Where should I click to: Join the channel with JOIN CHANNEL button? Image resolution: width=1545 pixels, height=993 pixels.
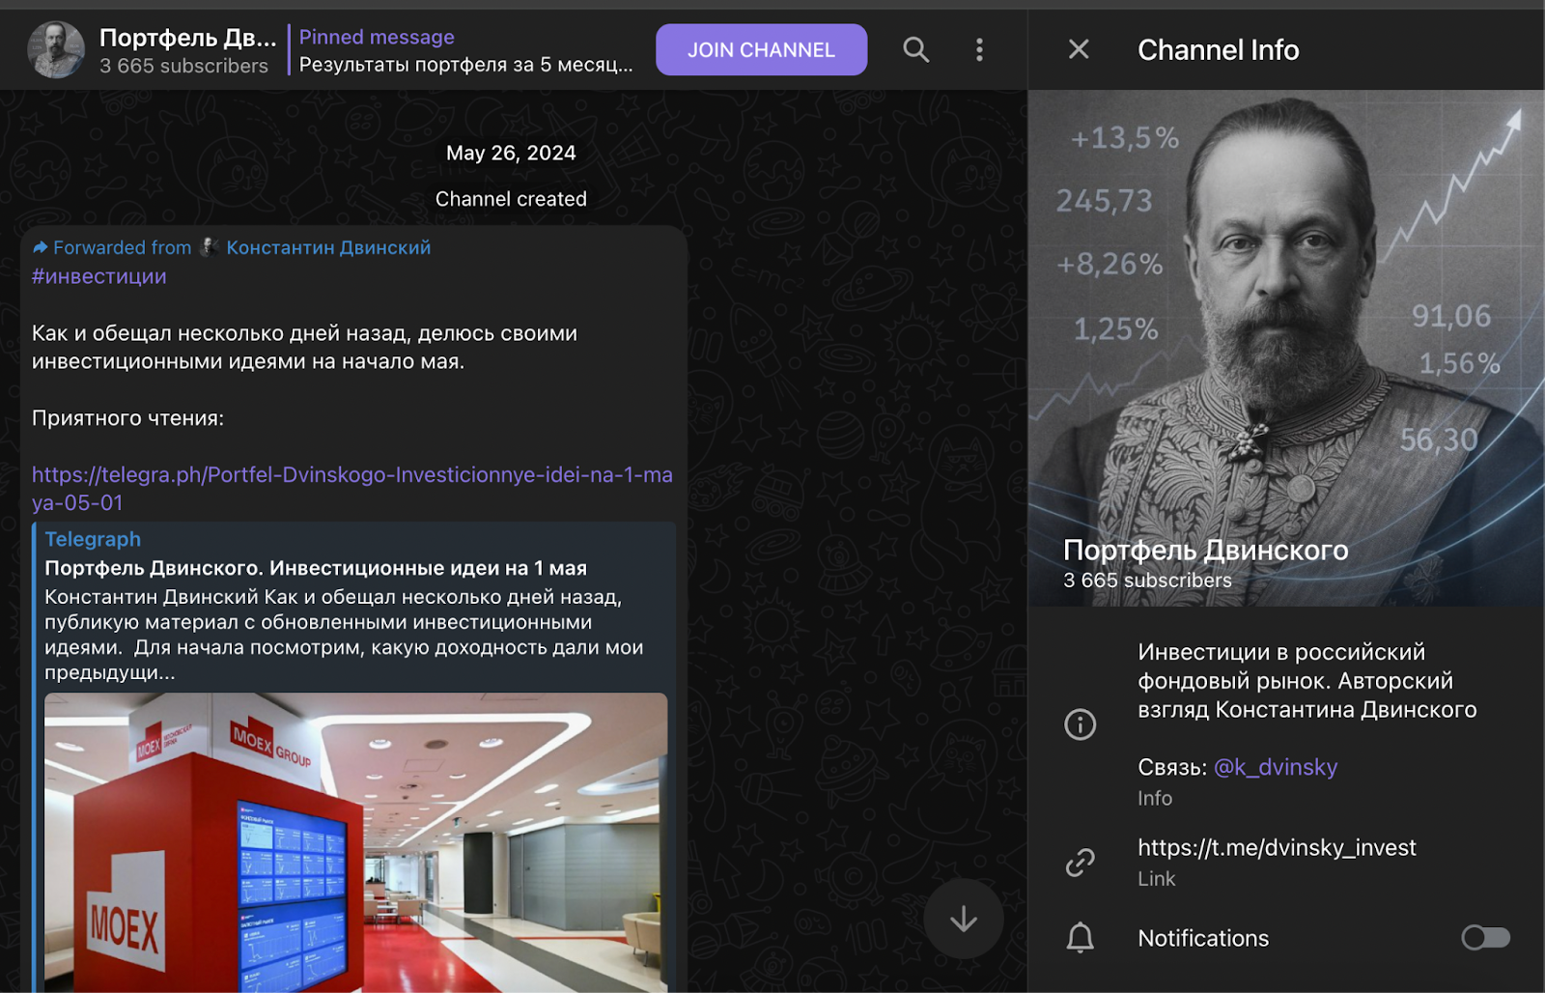(761, 50)
